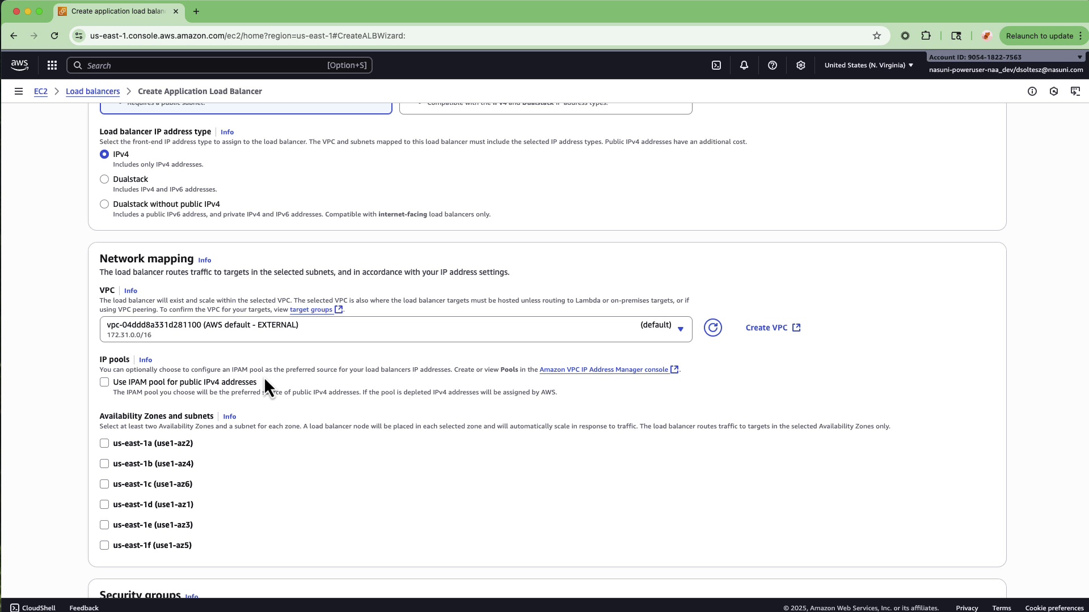Expand the Account ID dropdown

(1079, 57)
